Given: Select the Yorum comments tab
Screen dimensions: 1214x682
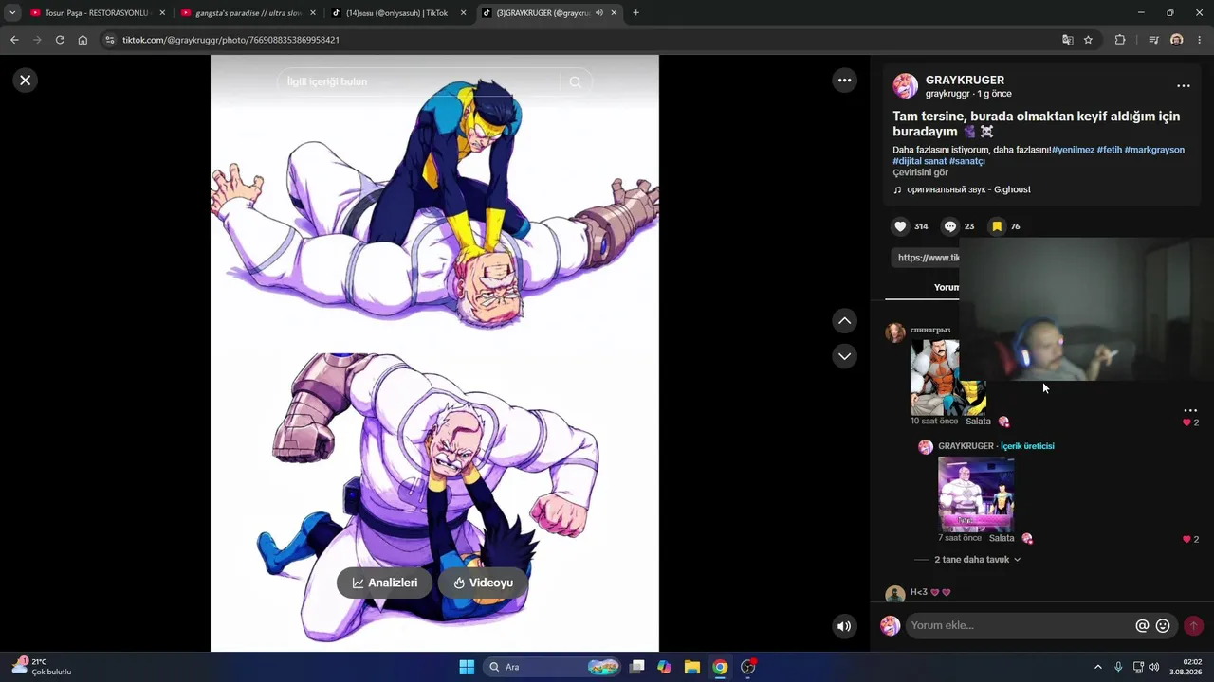Looking at the screenshot, I should pos(946,288).
